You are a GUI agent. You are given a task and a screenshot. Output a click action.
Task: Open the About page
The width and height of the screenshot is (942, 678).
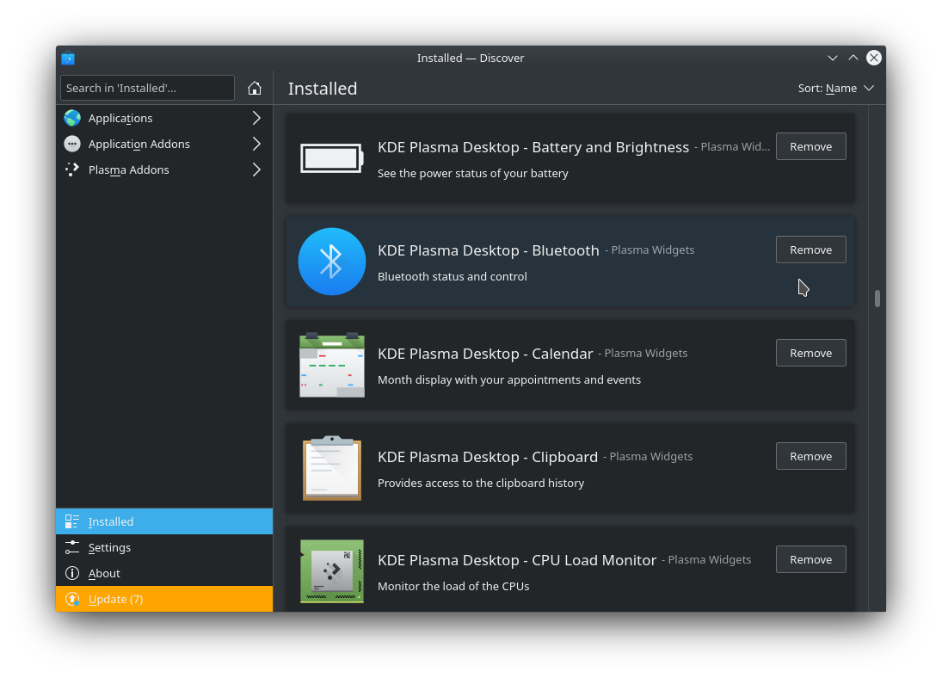[x=164, y=573]
